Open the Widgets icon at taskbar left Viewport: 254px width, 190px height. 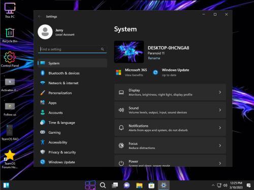[6, 185]
